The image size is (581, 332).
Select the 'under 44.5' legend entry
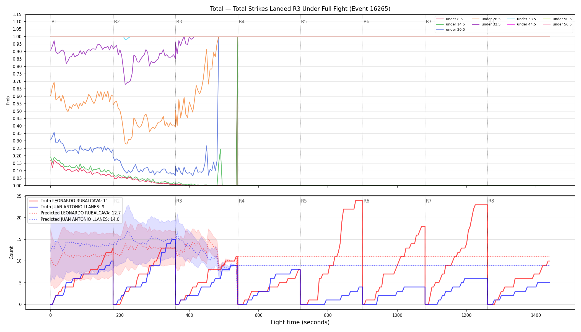click(x=522, y=24)
